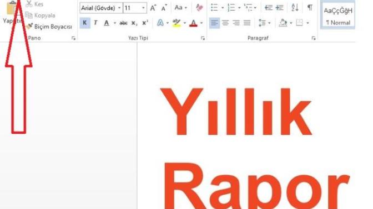
Task: Open the numbered list dropdown arrow
Action: coord(239,8)
